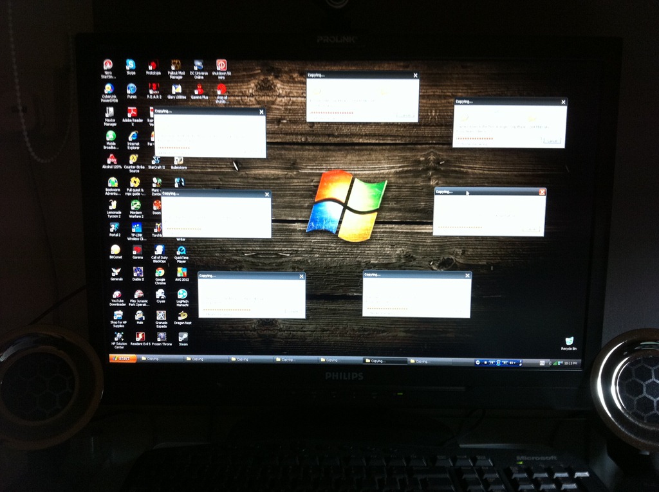659x492 pixels.
Task: Launch Frozen Throne icon
Action: pos(162,339)
